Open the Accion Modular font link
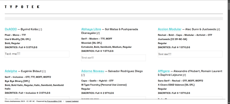230x104 pixels. click(x=169, y=29)
